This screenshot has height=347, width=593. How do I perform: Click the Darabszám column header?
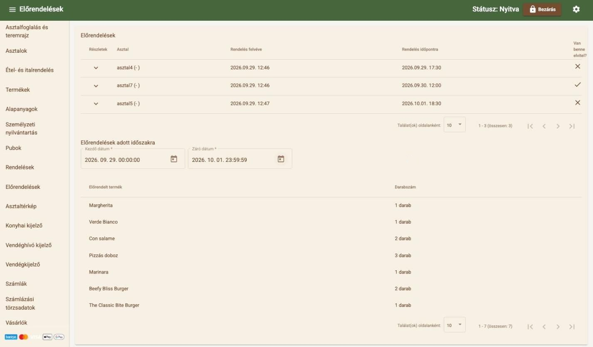[x=405, y=187]
